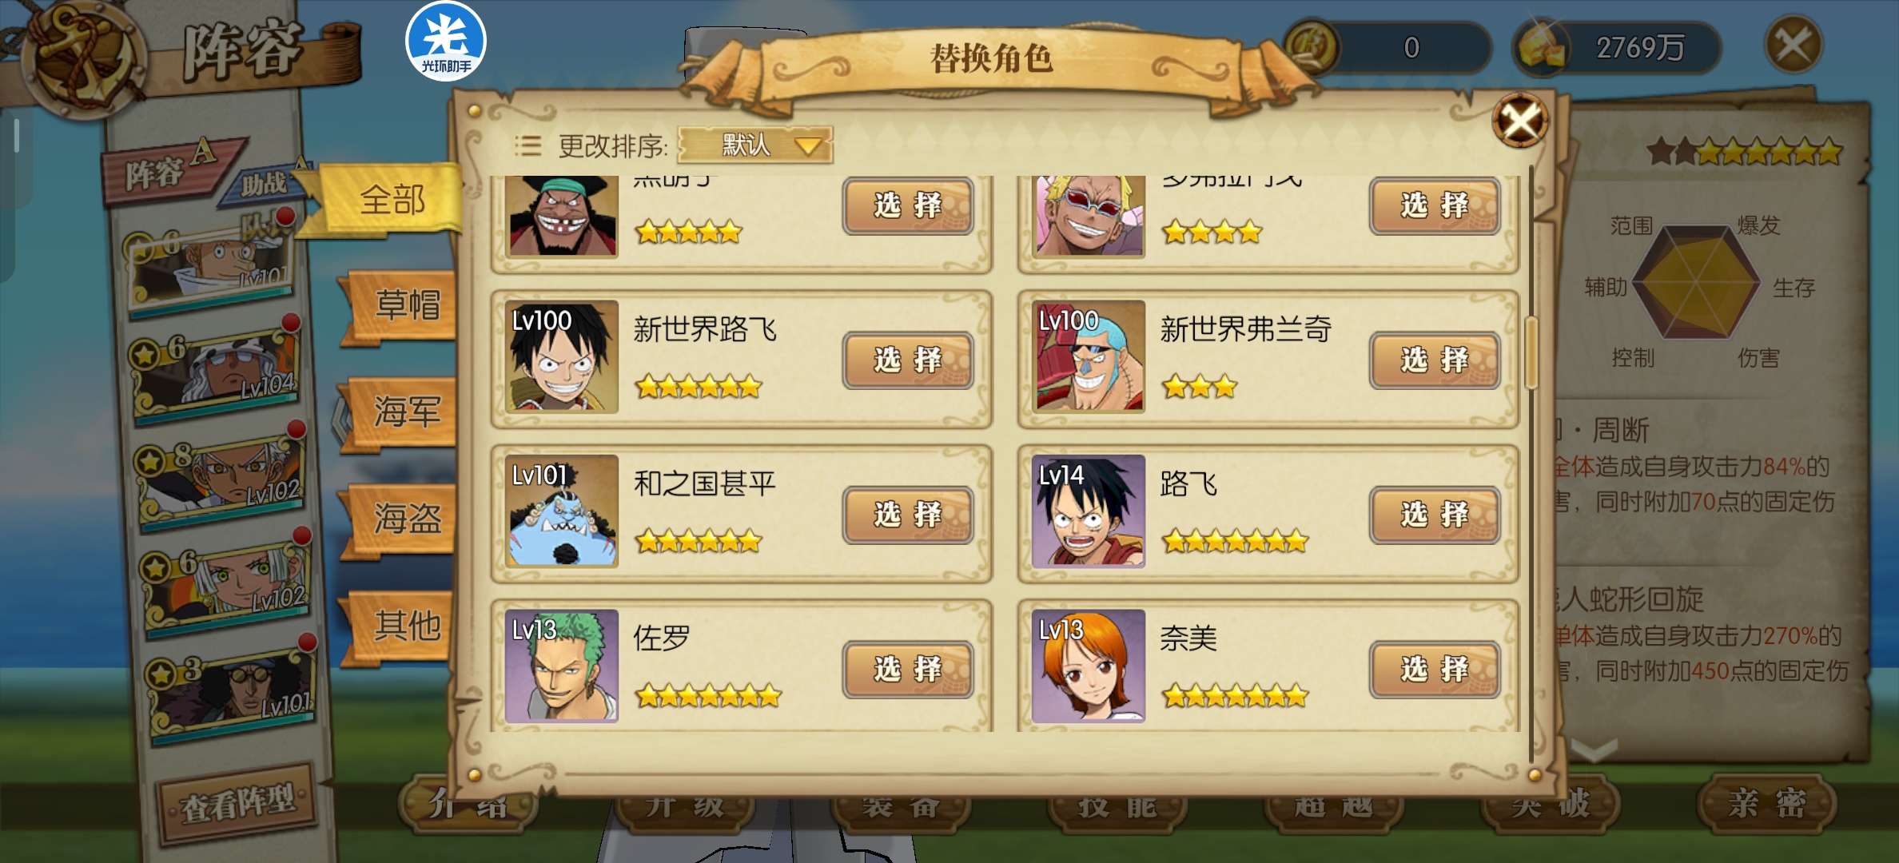
Task: Close the 替换角色 dialog with the X
Action: pos(1519,121)
